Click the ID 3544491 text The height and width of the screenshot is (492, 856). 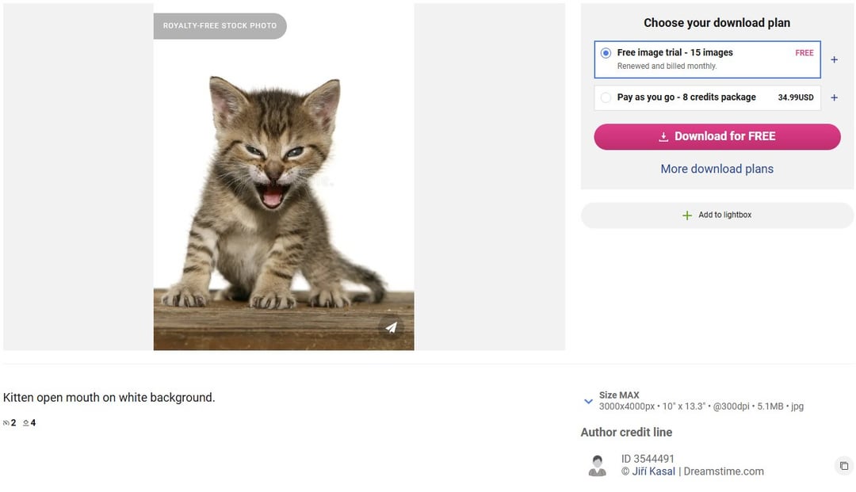[x=648, y=459]
